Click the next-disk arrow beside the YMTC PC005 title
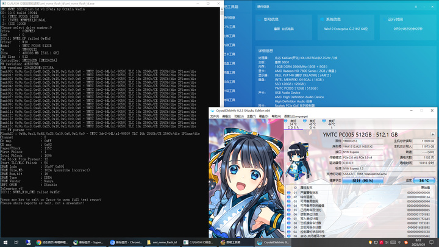Screen dimensions: 439x247 432,134
